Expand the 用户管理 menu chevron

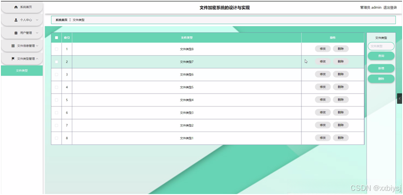(37, 33)
